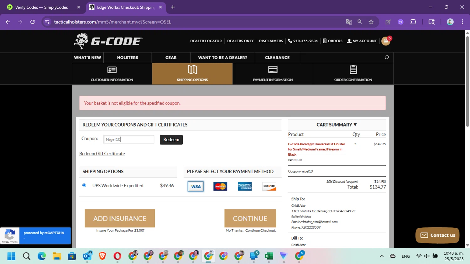Click the page vertical scrollbar

tap(467, 81)
